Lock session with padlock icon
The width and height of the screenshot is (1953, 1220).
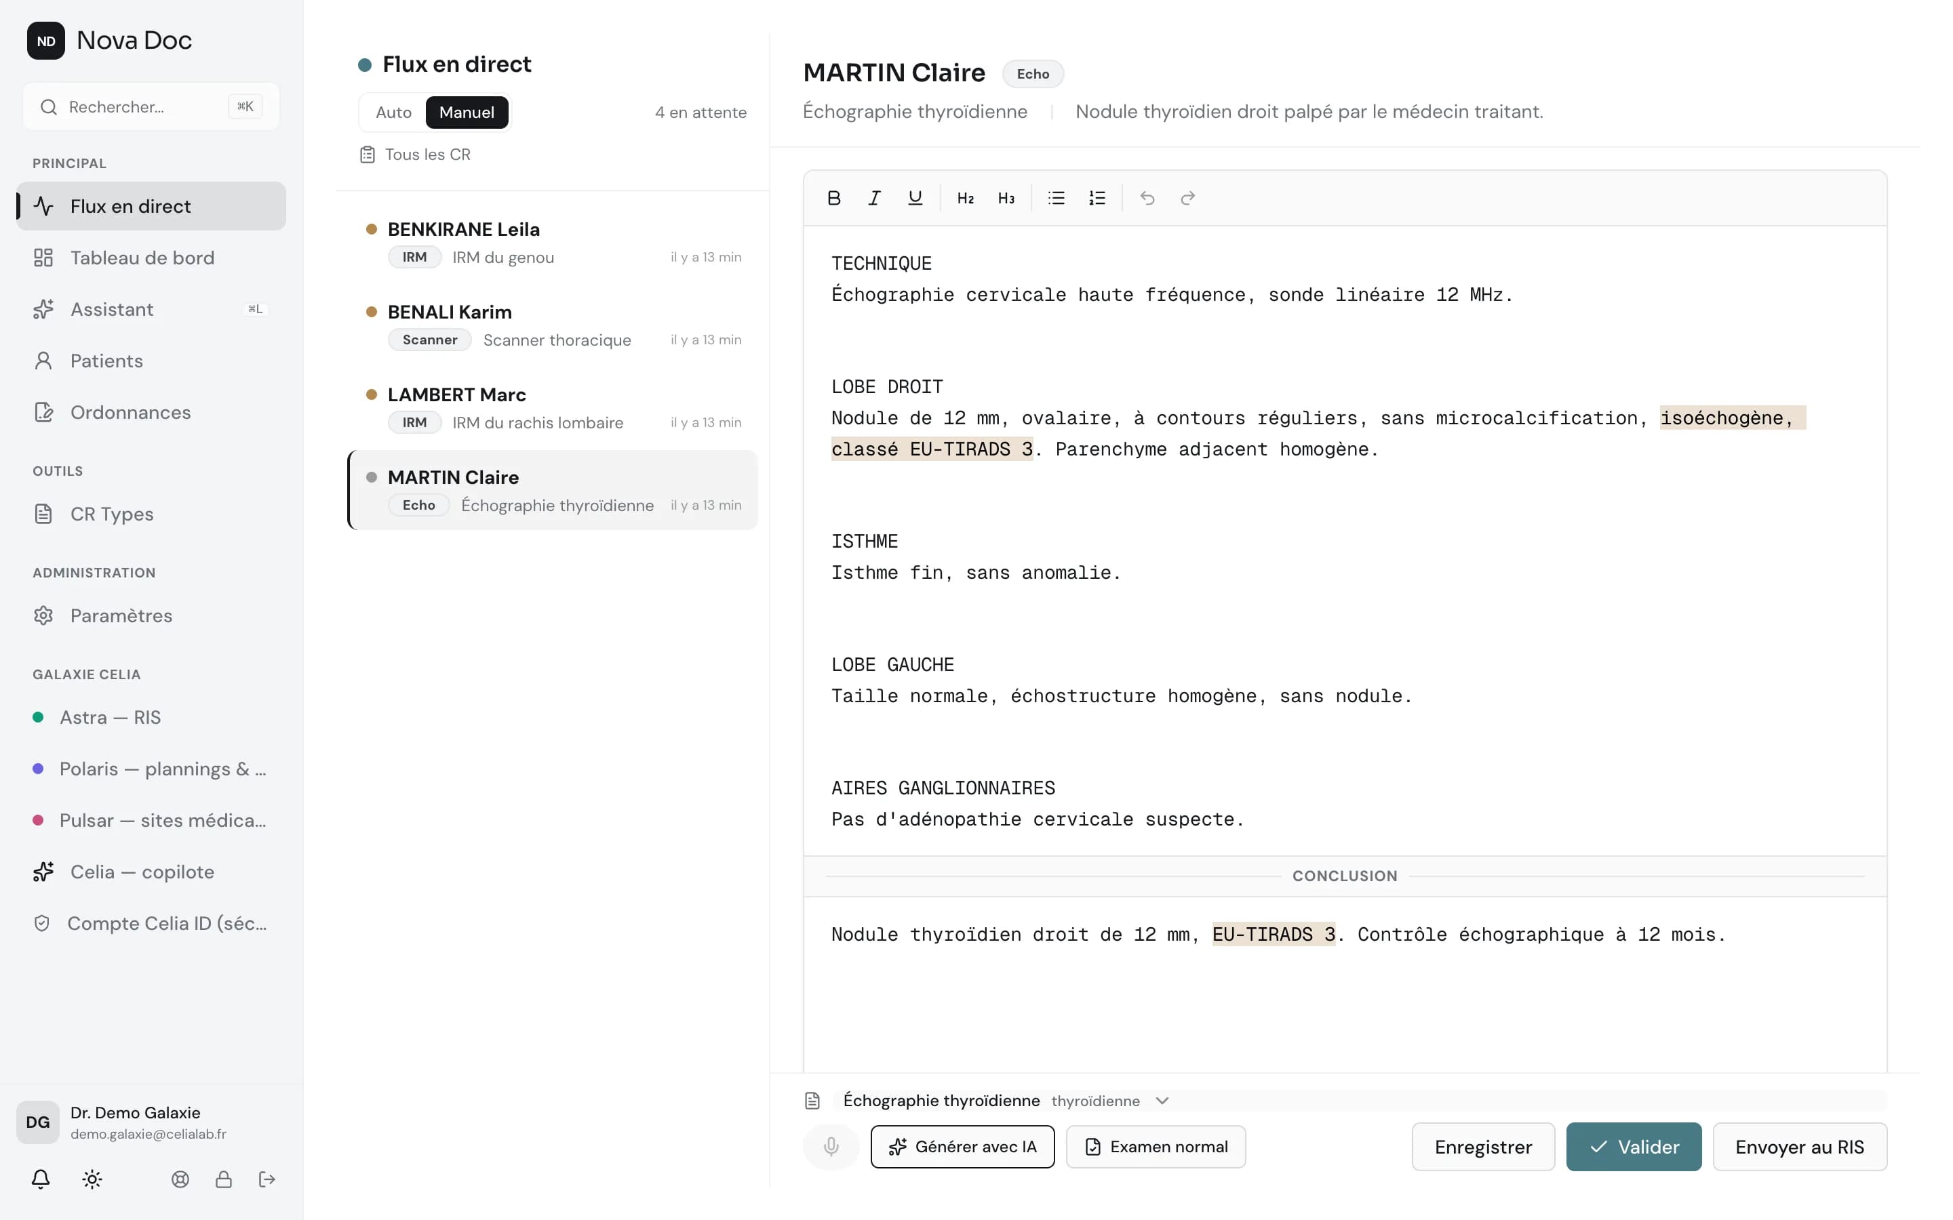click(x=224, y=1179)
